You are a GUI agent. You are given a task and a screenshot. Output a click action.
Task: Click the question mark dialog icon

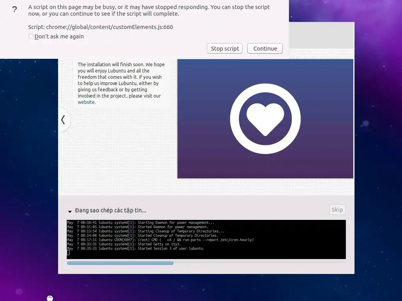click(15, 9)
